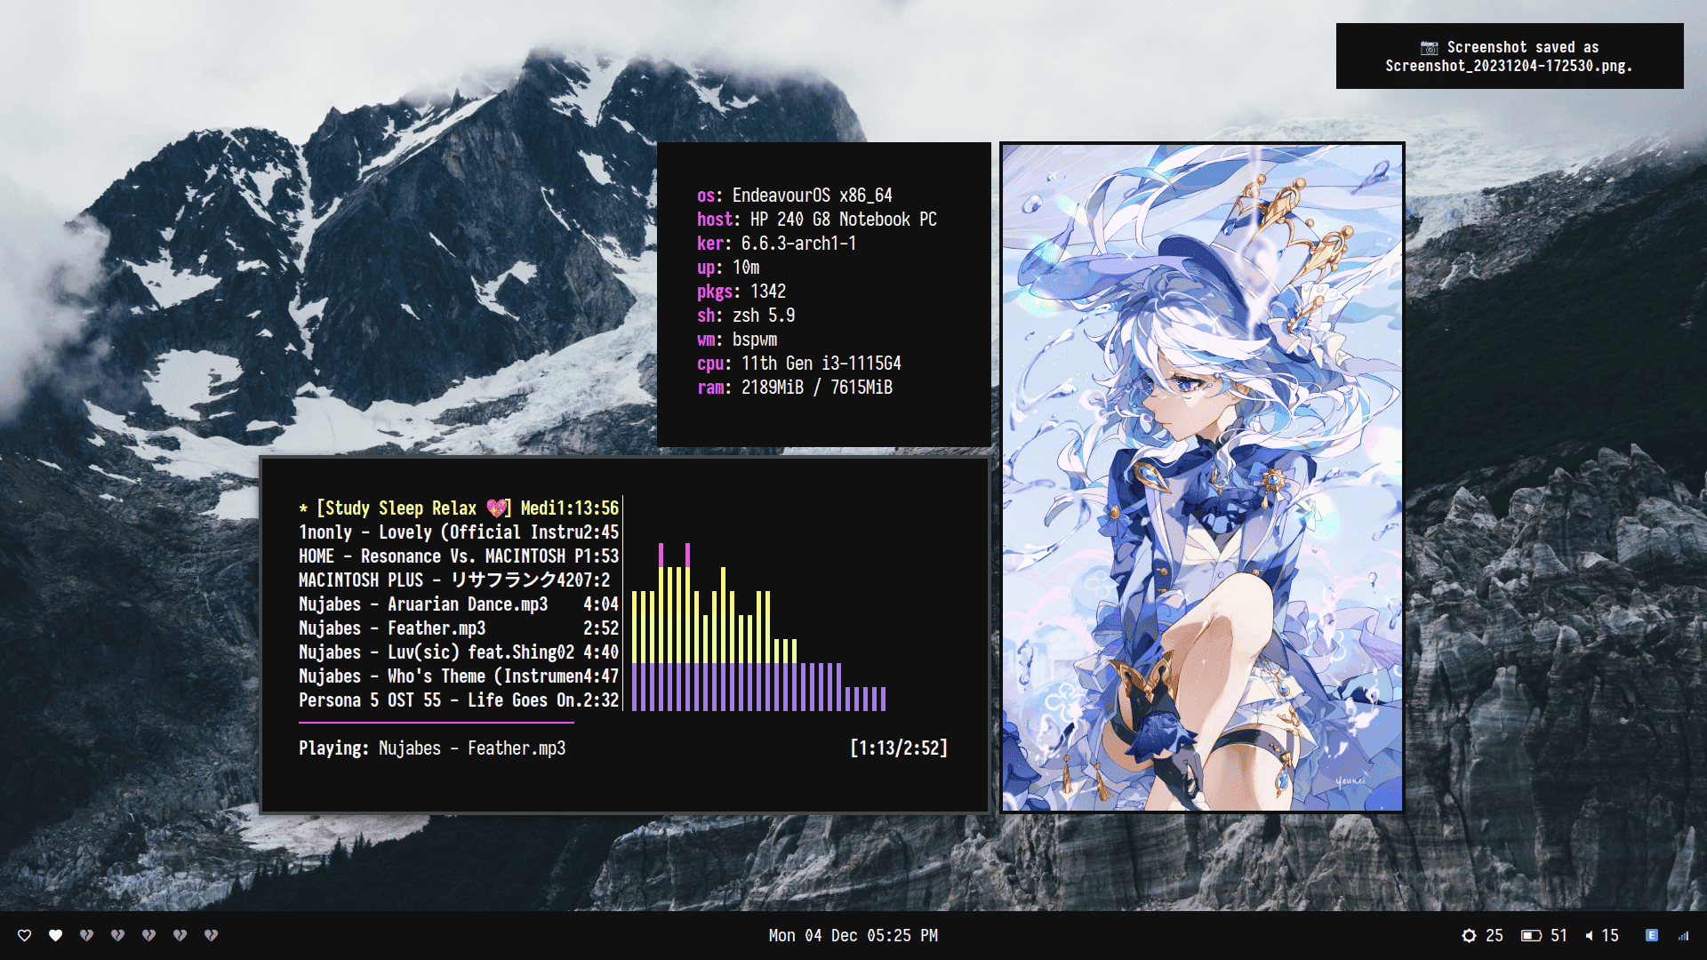Switch to the third broken-heart workspace icon
Screen dimensions: 1707x960
click(148, 935)
